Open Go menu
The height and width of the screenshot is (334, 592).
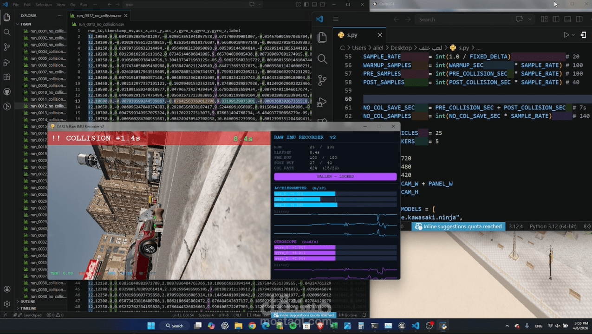[x=72, y=4]
